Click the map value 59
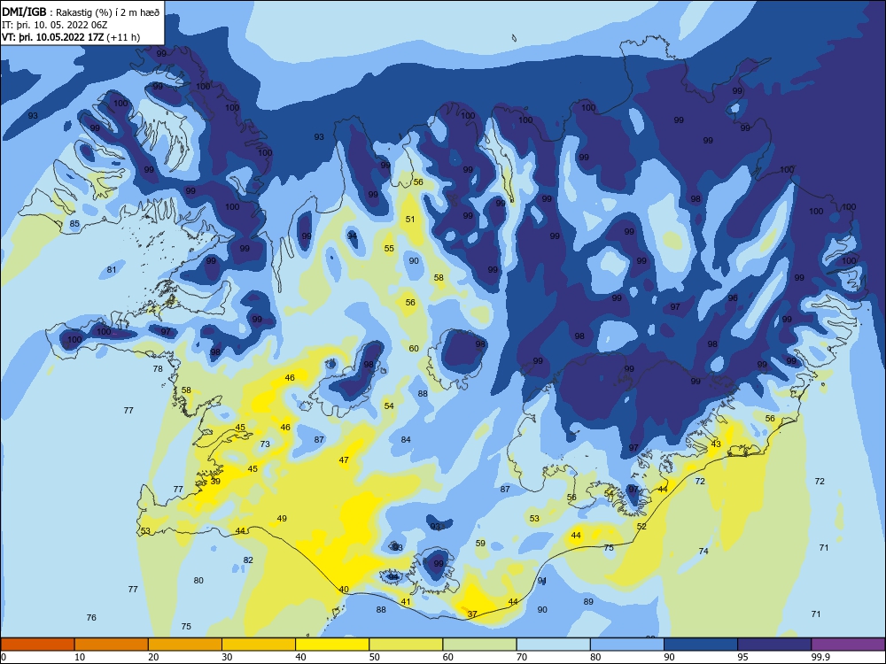Image resolution: width=886 pixels, height=664 pixels. point(480,543)
